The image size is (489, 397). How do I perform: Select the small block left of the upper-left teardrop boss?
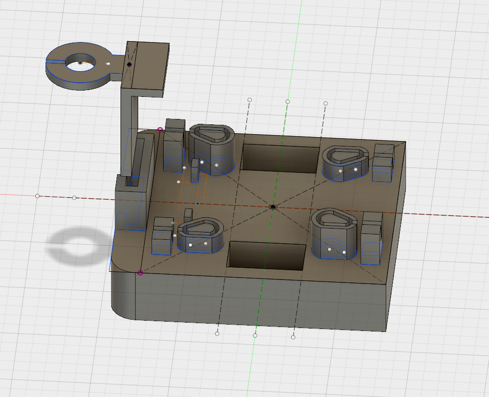[174, 145]
